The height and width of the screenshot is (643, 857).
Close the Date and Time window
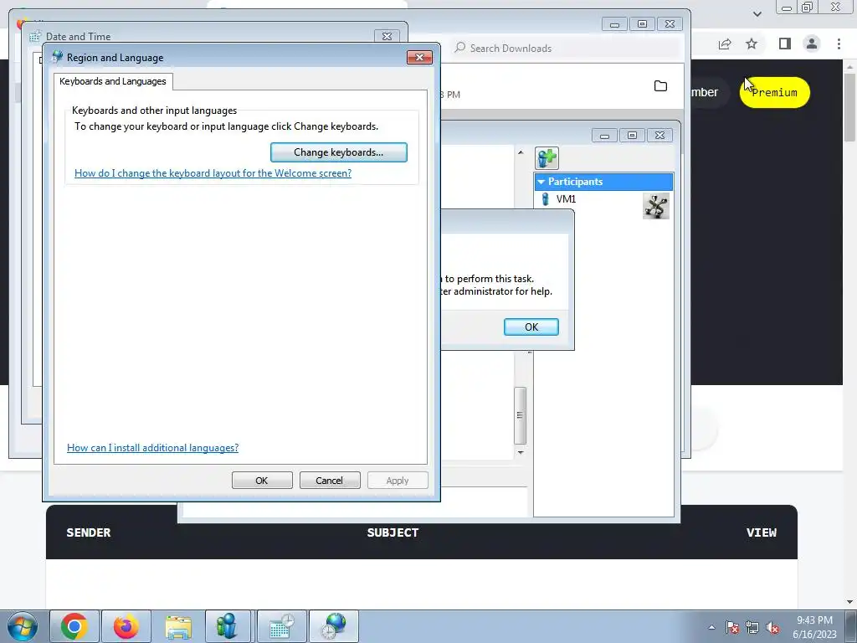[x=387, y=37]
